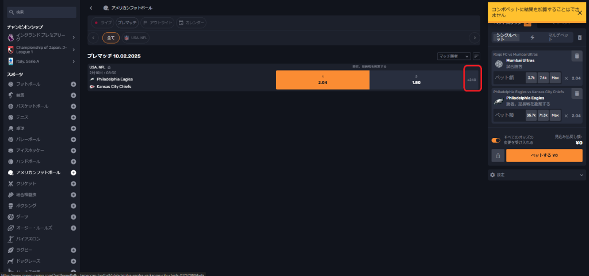
Task: Open the 総合格闘技 MMA icon
Action: [11, 195]
